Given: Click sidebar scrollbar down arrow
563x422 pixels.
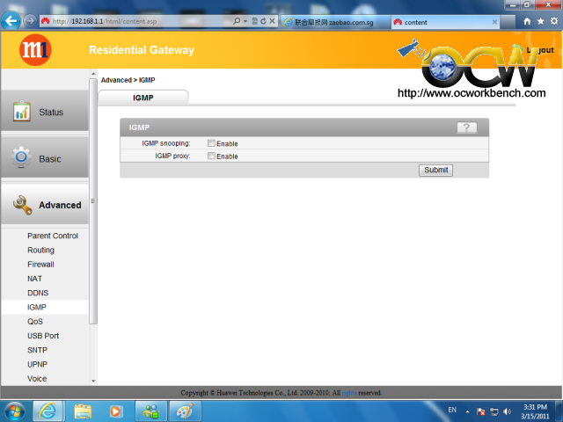Looking at the screenshot, I should (93, 381).
